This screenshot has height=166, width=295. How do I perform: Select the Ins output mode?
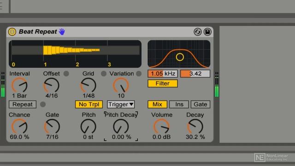[x=179, y=104]
